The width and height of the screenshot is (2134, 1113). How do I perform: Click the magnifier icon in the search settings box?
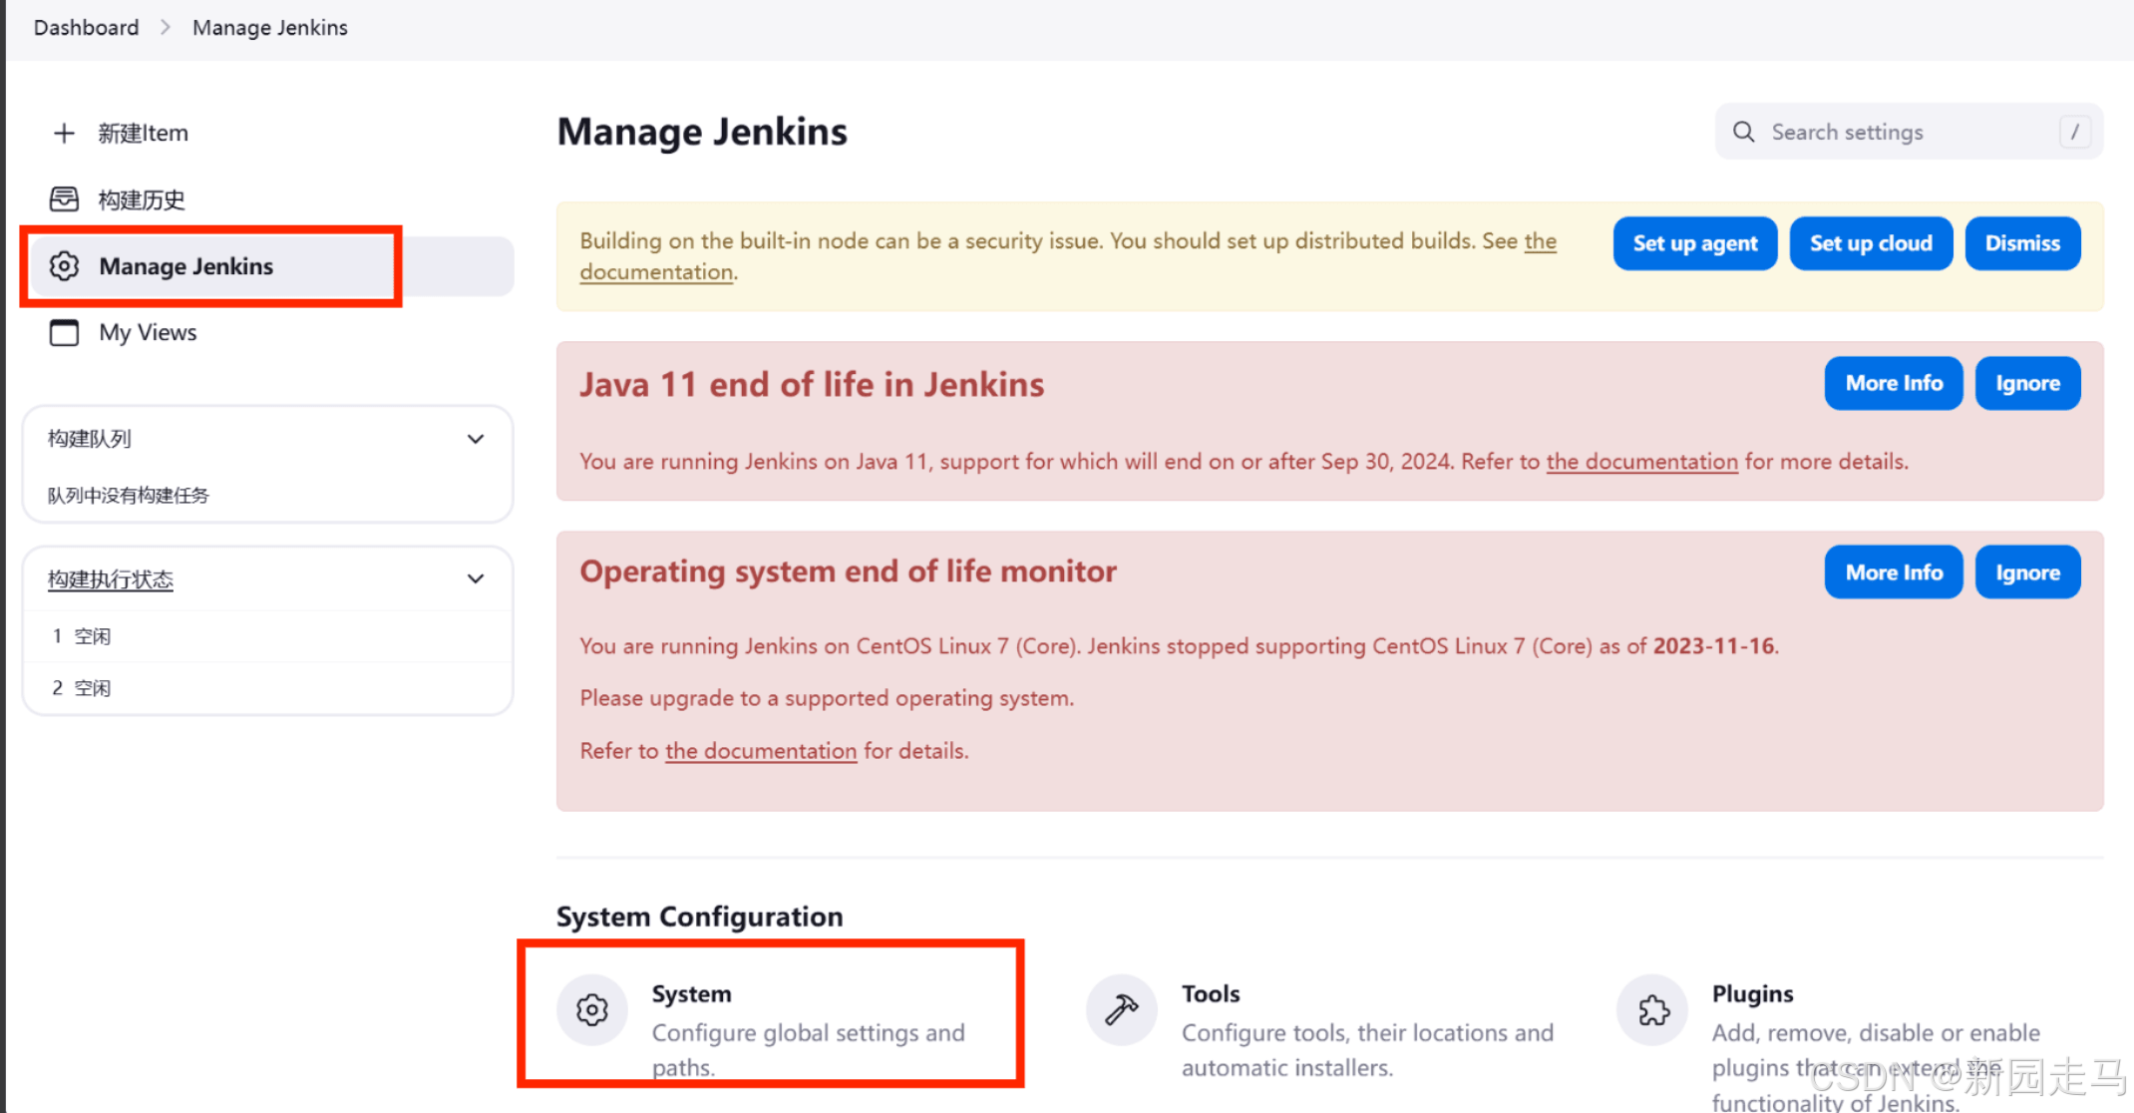coord(1743,132)
